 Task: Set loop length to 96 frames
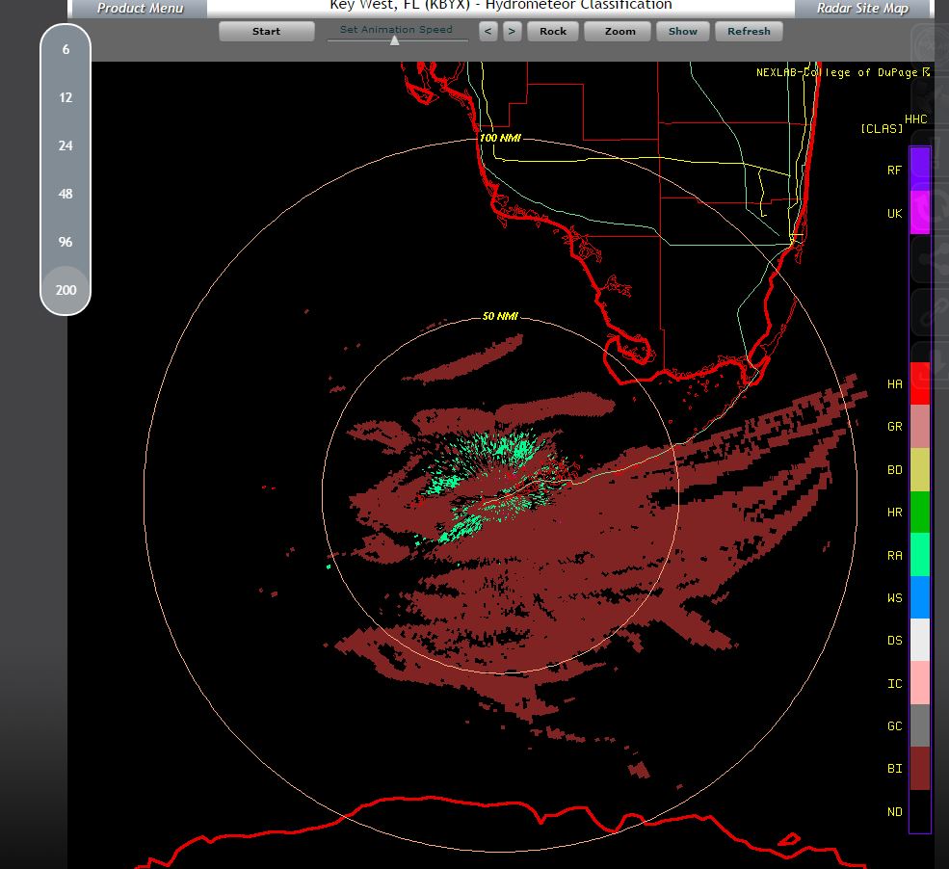[66, 242]
